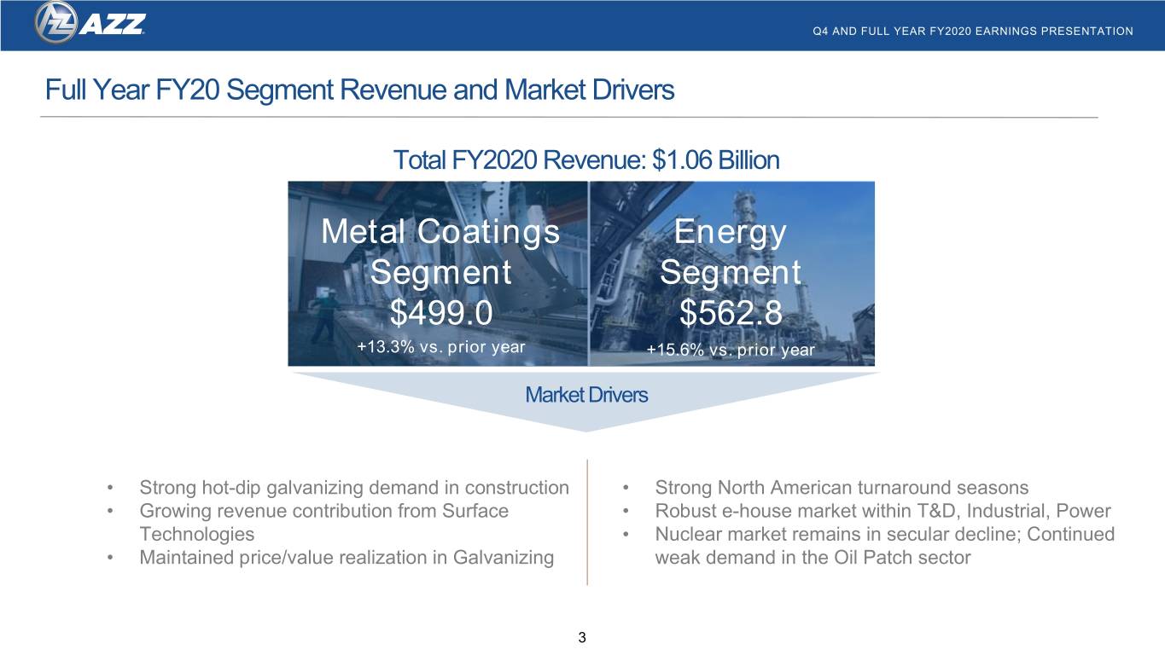The width and height of the screenshot is (1165, 655).
Task: Click the +13.3% vs. prior year text
Action: tap(440, 347)
